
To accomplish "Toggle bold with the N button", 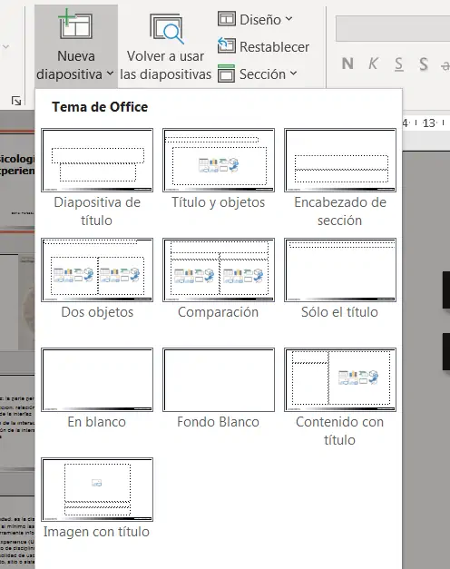I will pyautogui.click(x=347, y=64).
